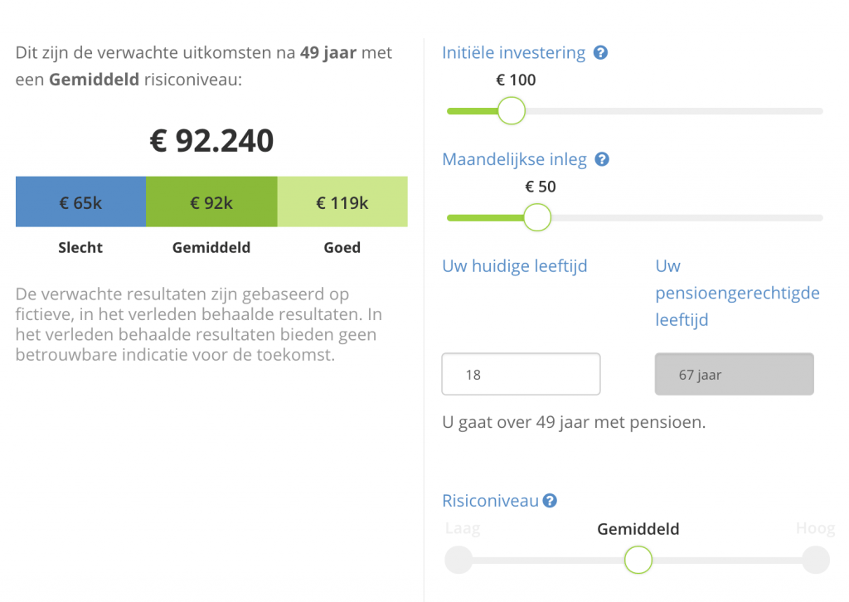
Task: Select the green € 92k result bar
Action: coord(211,202)
